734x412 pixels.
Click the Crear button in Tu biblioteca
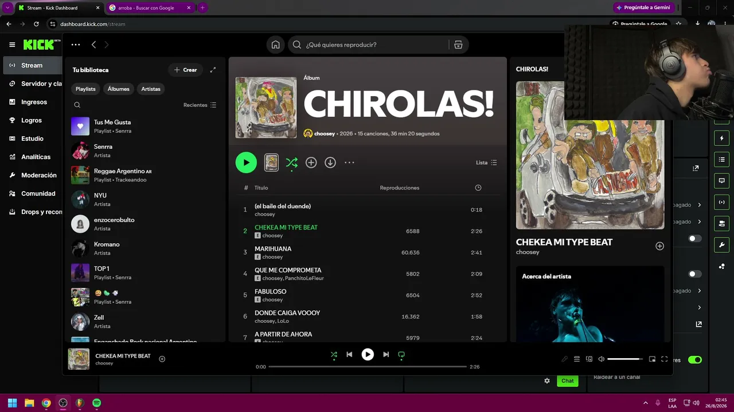185,70
